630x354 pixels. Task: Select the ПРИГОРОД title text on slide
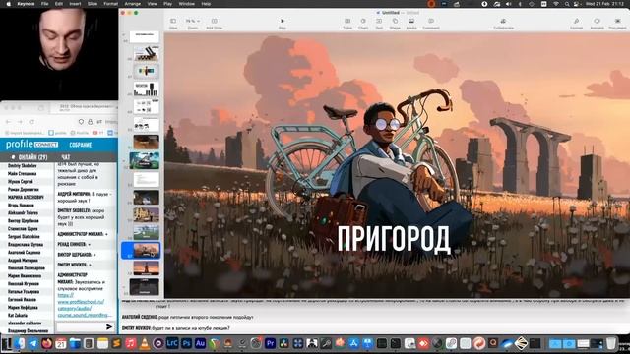pyautogui.click(x=394, y=239)
